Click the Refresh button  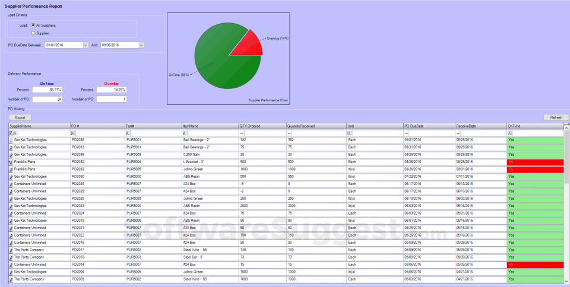click(x=556, y=117)
